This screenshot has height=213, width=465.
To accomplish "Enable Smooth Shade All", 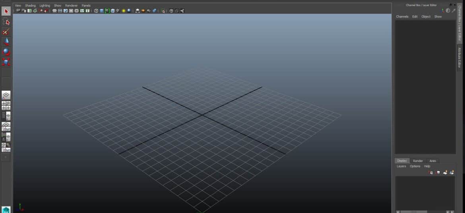I will tap(101, 11).
